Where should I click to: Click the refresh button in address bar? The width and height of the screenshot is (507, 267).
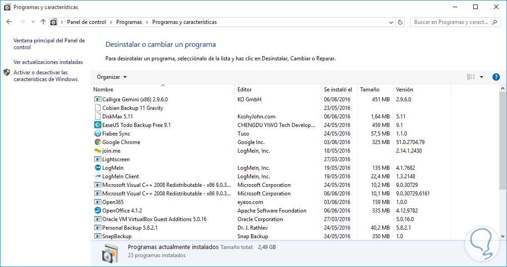[400, 22]
